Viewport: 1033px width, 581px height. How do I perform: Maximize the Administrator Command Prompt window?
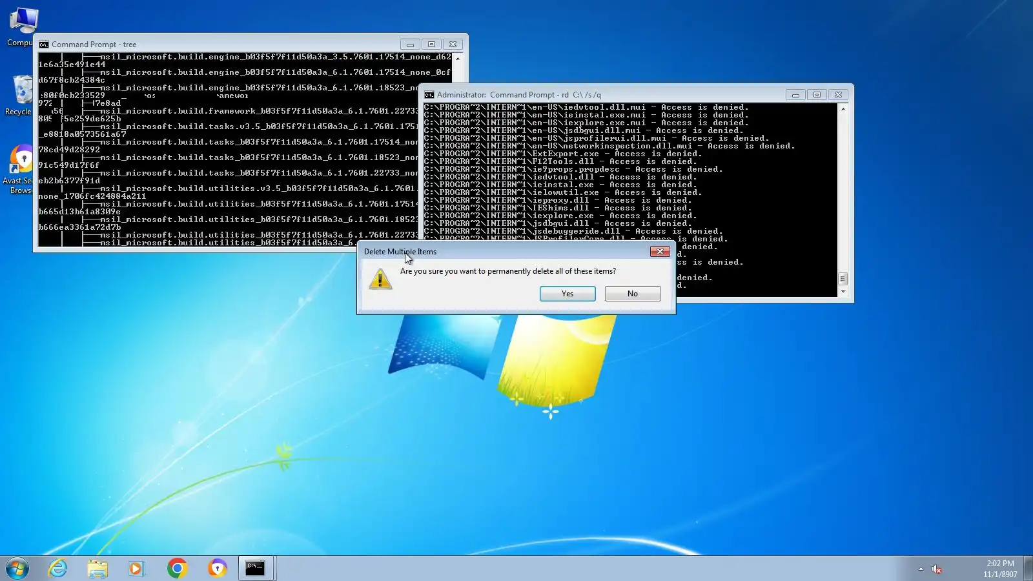[x=817, y=95]
